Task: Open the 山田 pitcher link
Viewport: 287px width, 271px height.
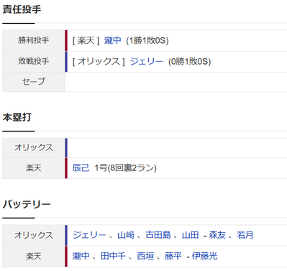Action: [x=191, y=235]
